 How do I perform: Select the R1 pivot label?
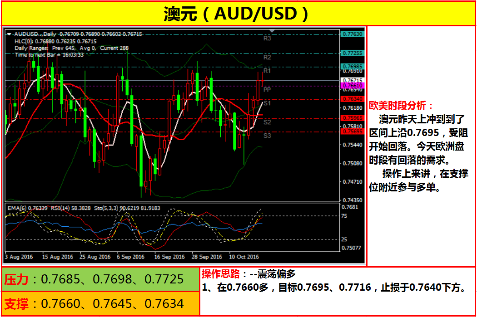[267, 71]
